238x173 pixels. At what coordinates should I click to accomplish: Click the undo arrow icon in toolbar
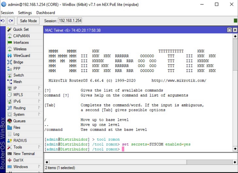[3, 21]
